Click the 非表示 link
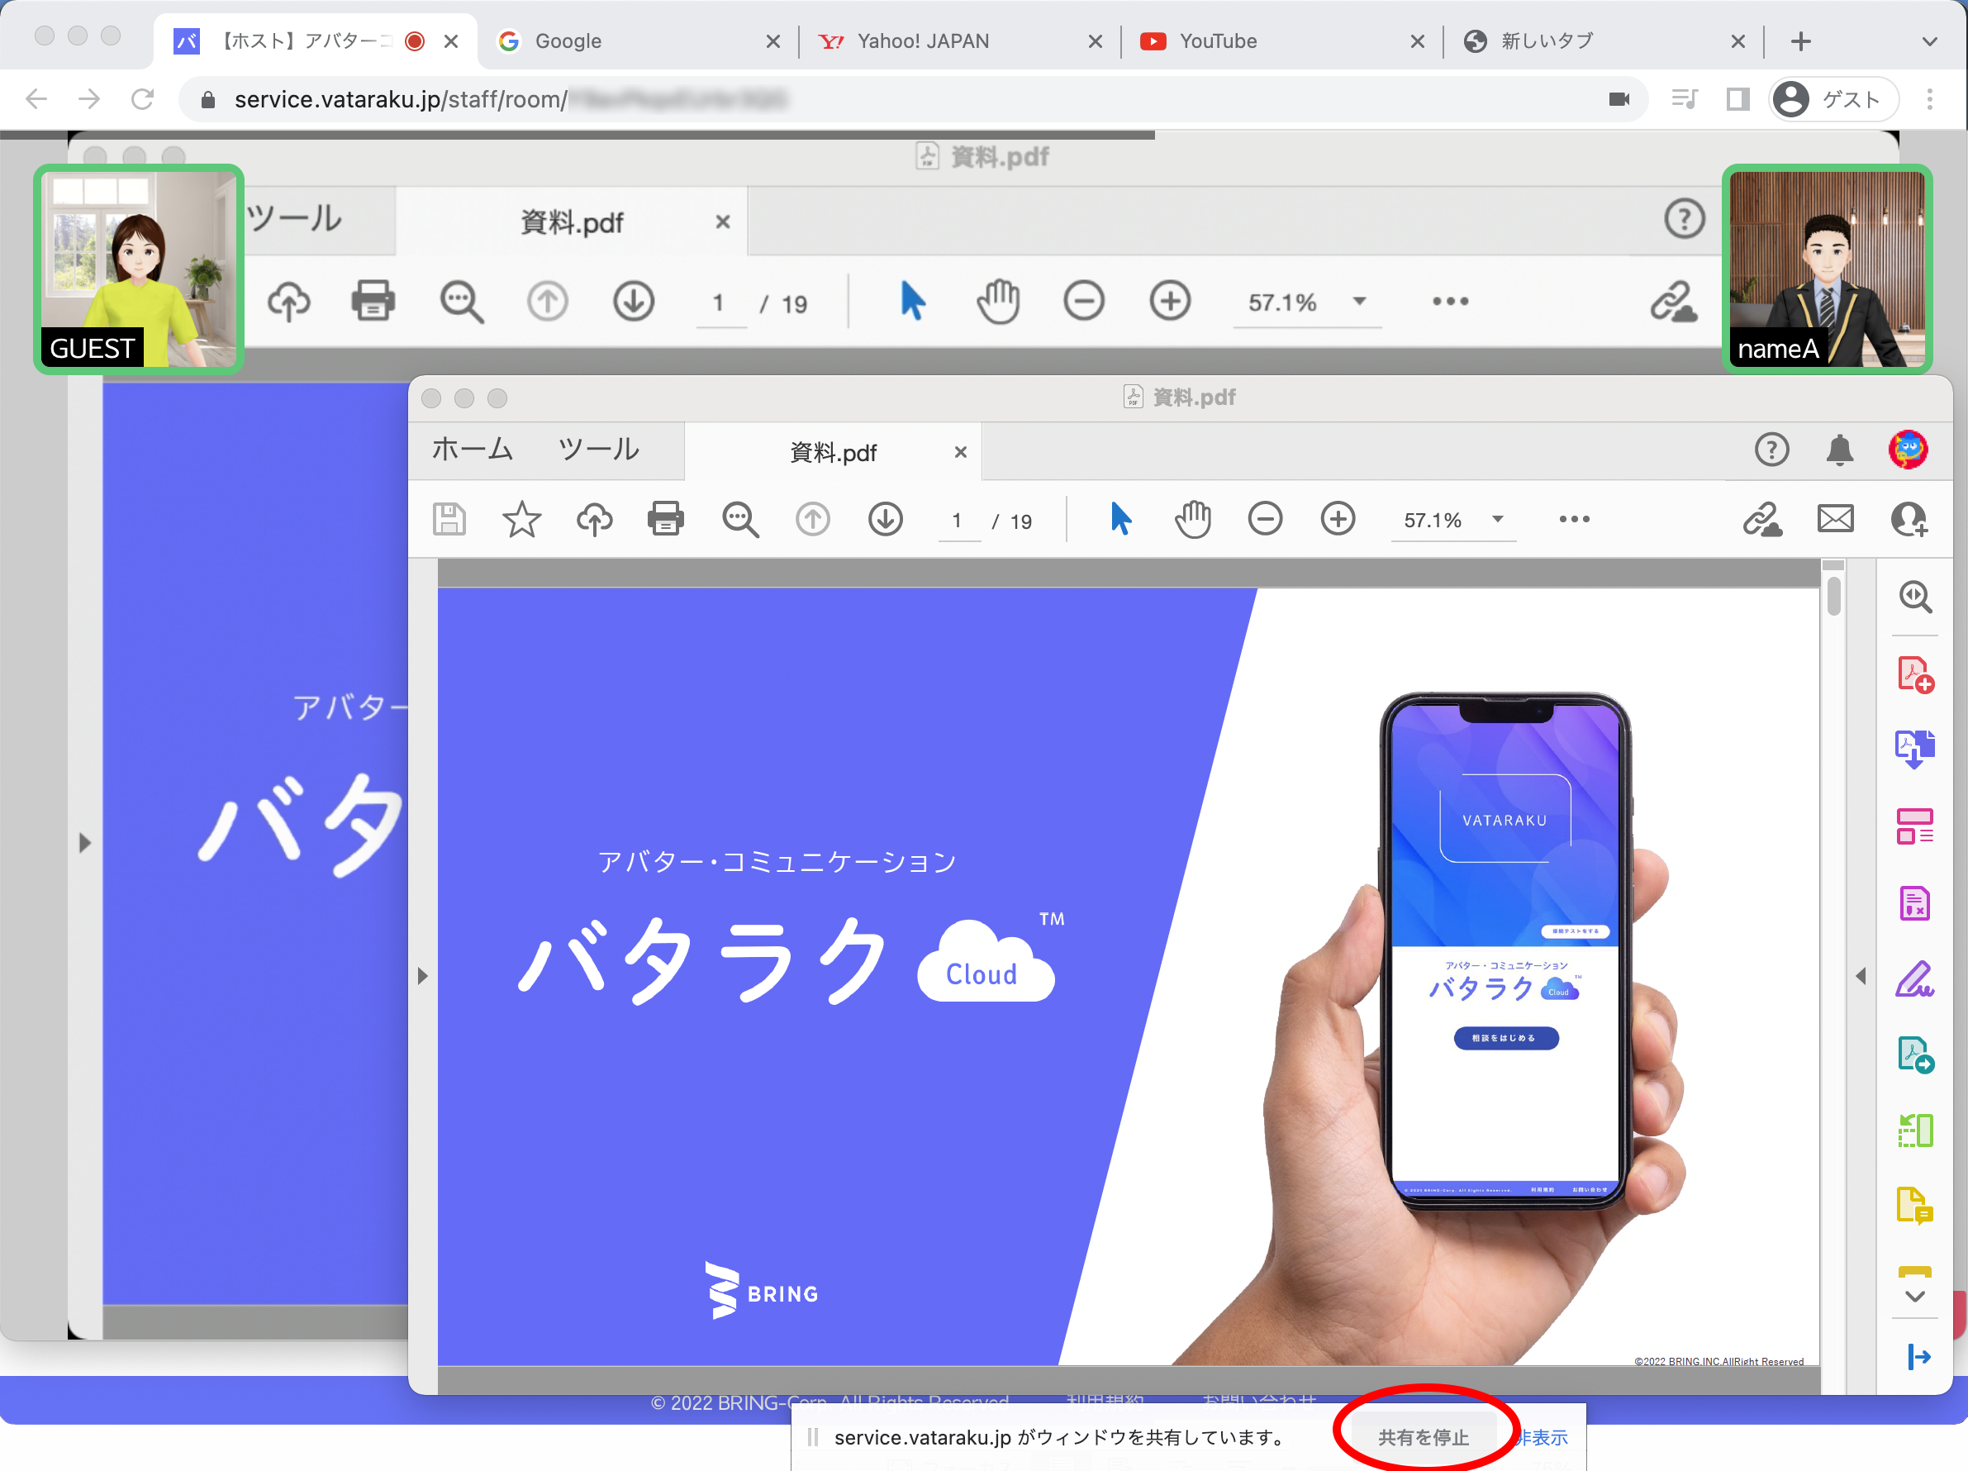This screenshot has width=1968, height=1471. (1543, 1436)
